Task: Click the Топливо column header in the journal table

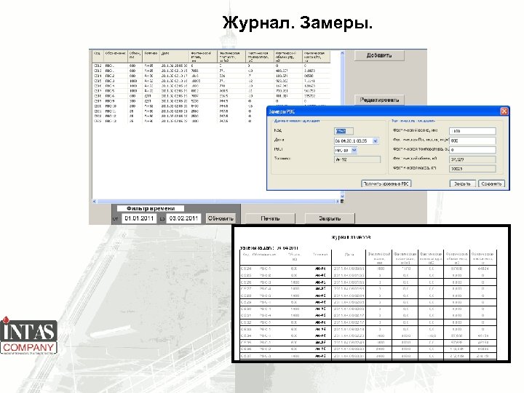Action: 151,56
